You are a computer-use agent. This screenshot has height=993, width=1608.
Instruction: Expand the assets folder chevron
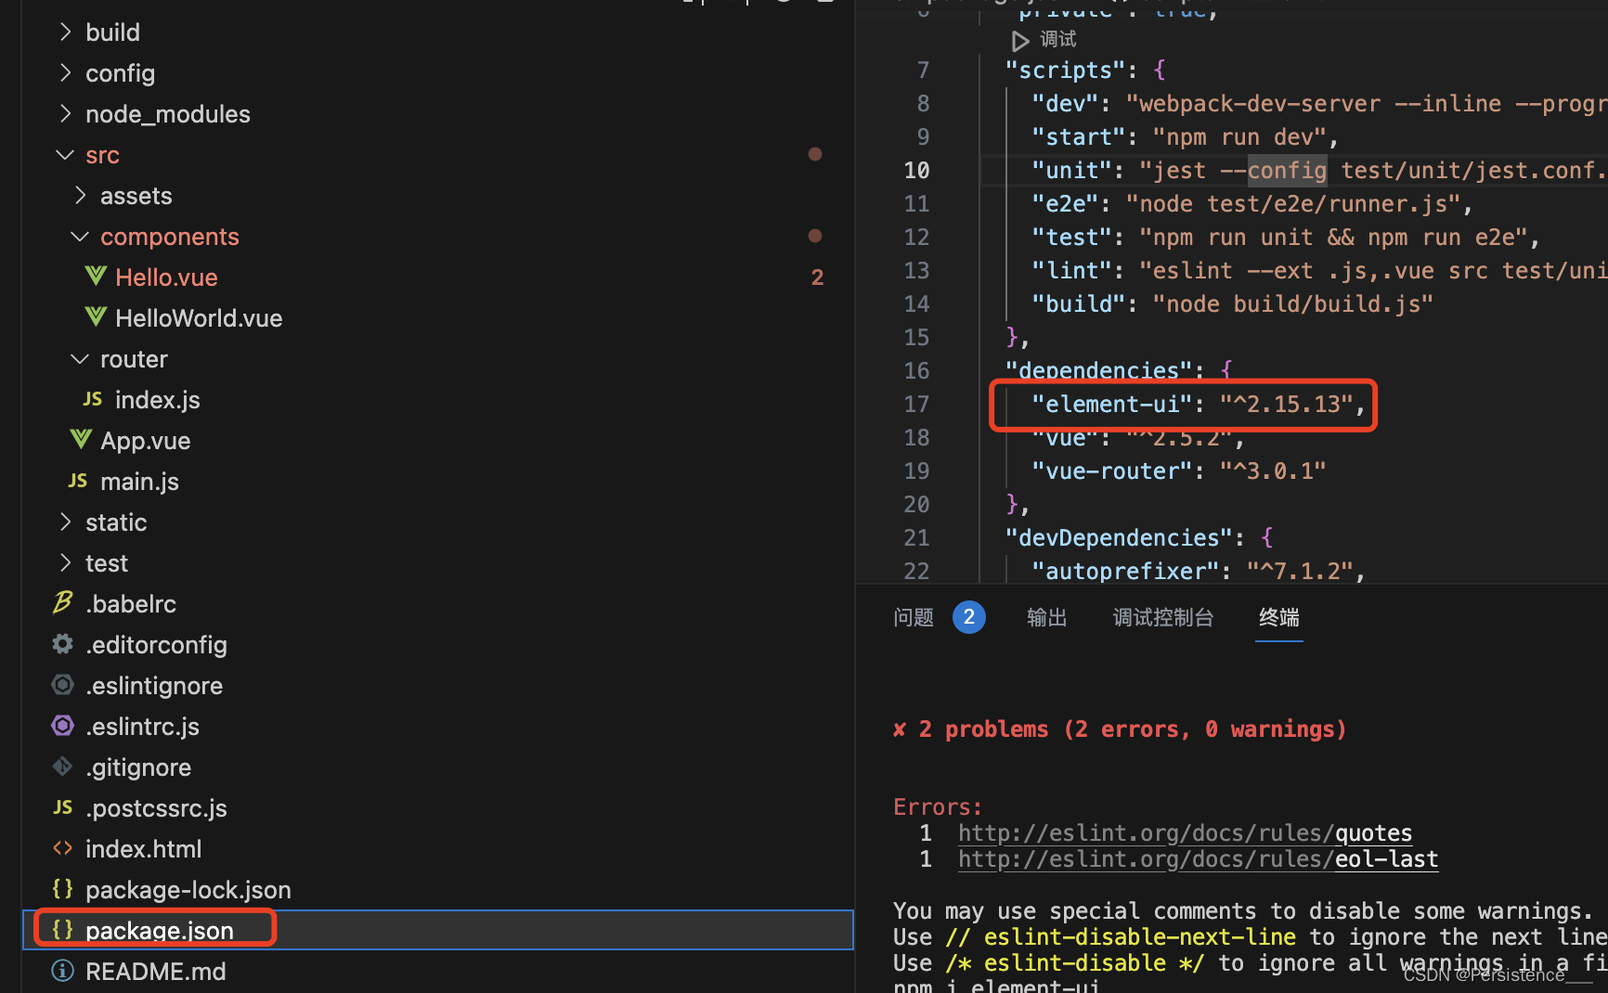80,196
